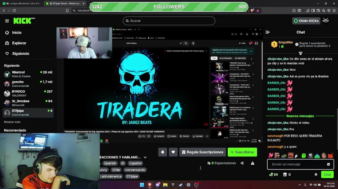Open the goncho channel
This screenshot has height=189, width=338.
pos(28,84)
